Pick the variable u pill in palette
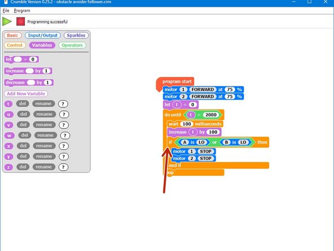Screen dimensions: 334x251 coord(9,114)
